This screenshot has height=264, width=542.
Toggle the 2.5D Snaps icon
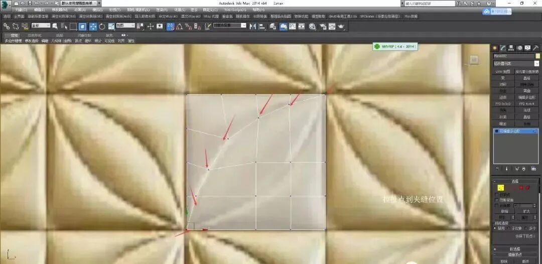coord(171,26)
